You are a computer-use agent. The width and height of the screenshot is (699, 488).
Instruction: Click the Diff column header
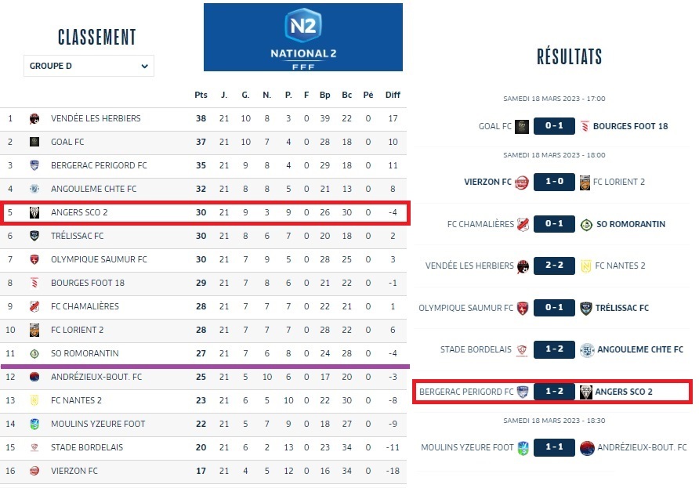coord(393,95)
